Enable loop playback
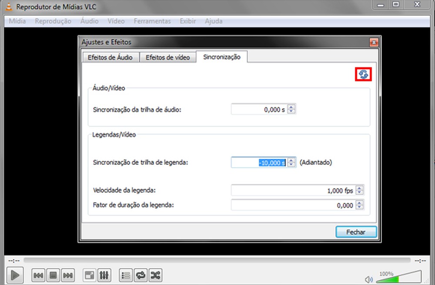 click(140, 275)
